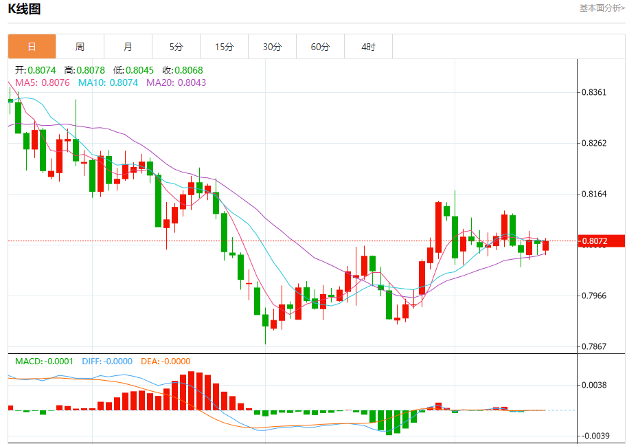Image resolution: width=627 pixels, height=444 pixels.
Task: Click the MA5 indicator legend
Action: [43, 83]
